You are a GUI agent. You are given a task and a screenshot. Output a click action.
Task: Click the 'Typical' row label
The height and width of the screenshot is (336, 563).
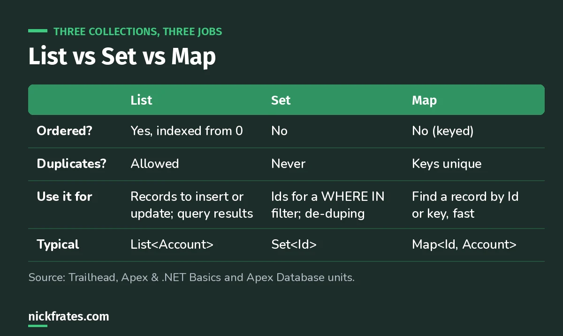(58, 244)
